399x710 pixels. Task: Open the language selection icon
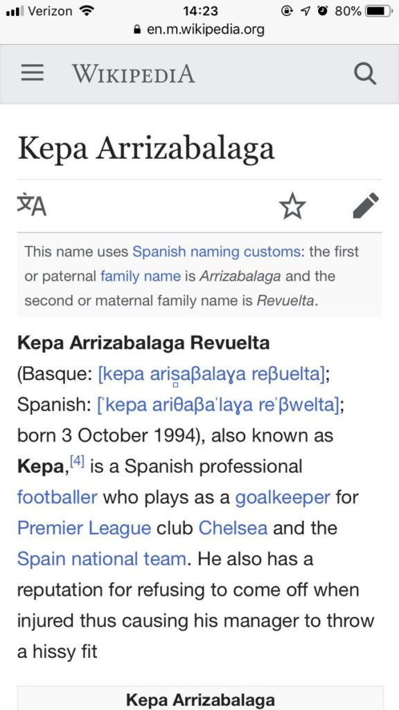(32, 205)
